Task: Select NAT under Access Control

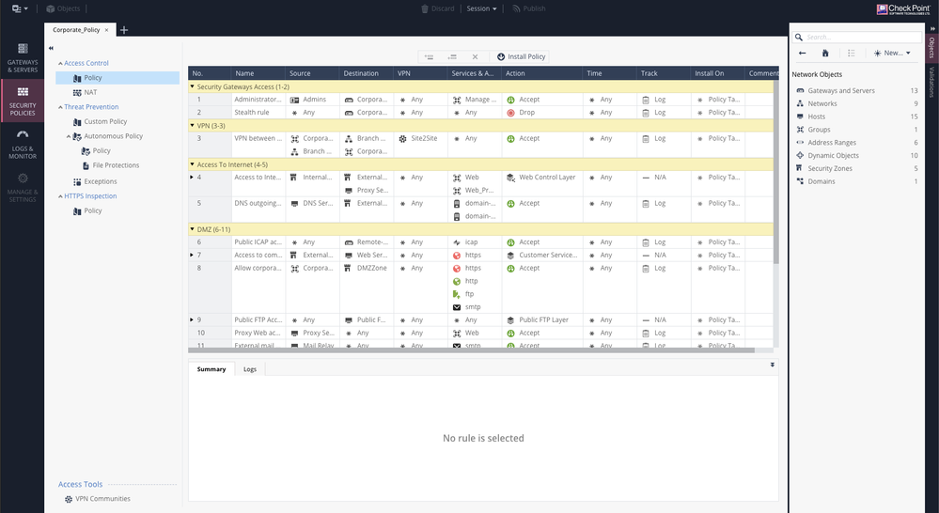Action: [x=90, y=93]
